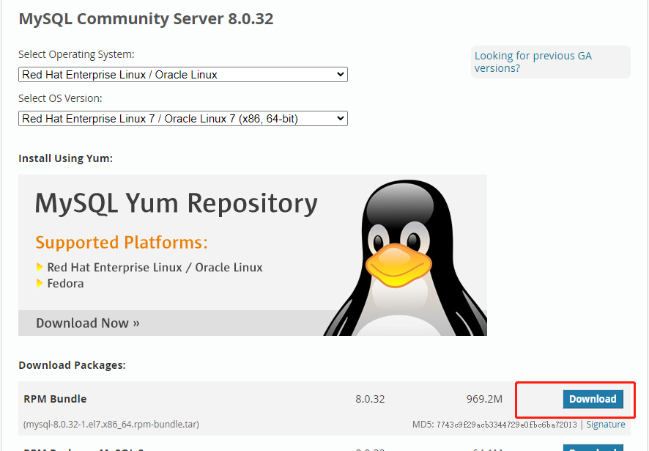
Task: Click the Fedora supported platform entry
Action: point(65,283)
